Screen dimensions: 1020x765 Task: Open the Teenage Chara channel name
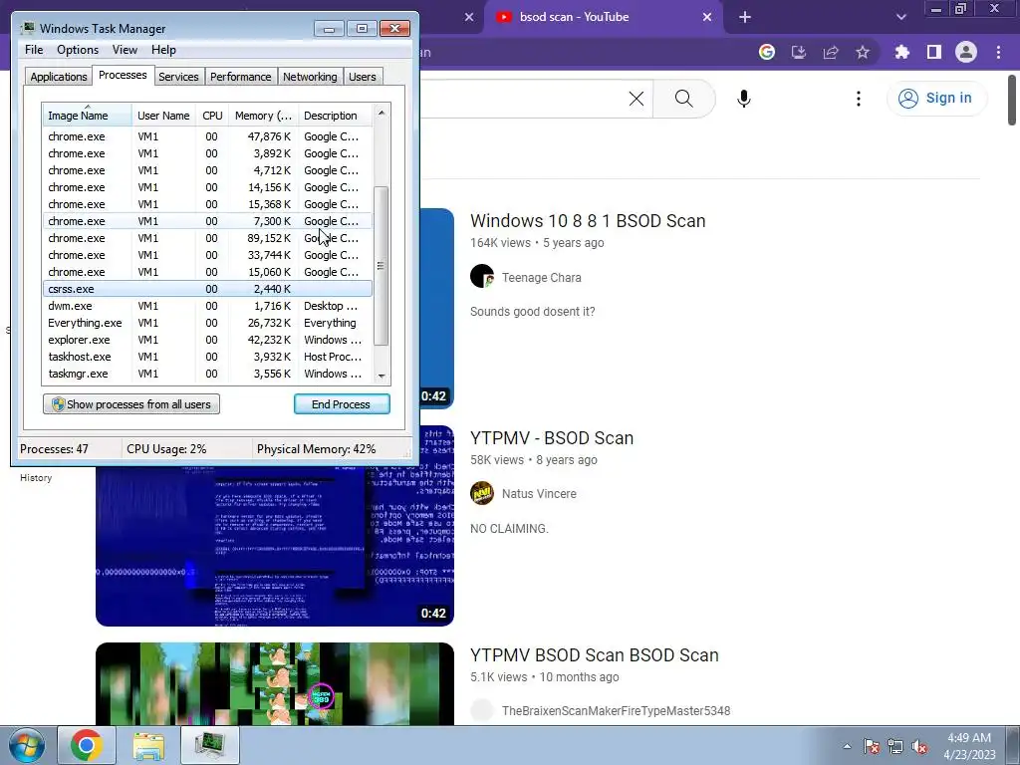click(x=541, y=277)
